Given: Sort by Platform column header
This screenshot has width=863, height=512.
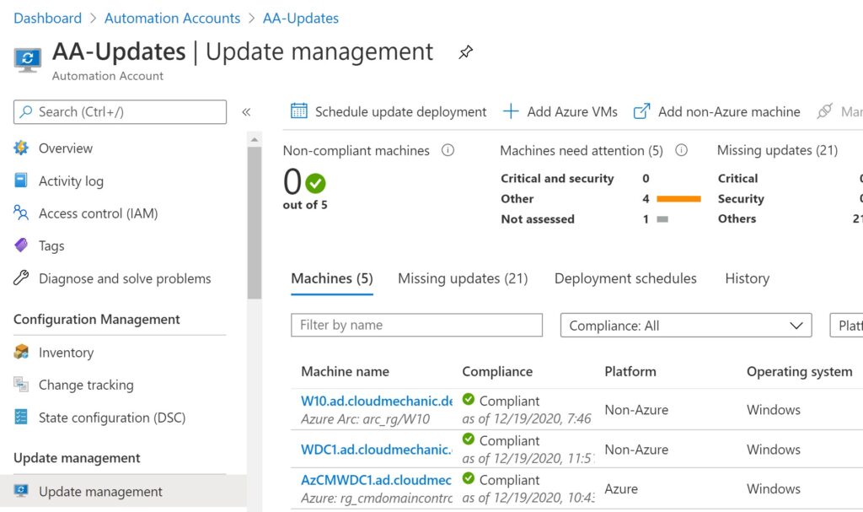Looking at the screenshot, I should [x=630, y=371].
